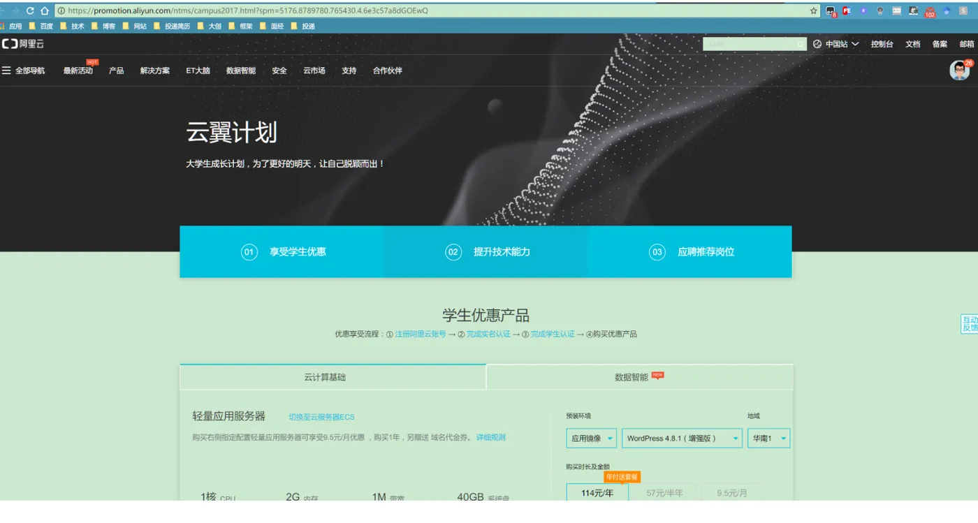This screenshot has width=978, height=523.
Task: Open ET大脑 nav menu
Action: 198,71
